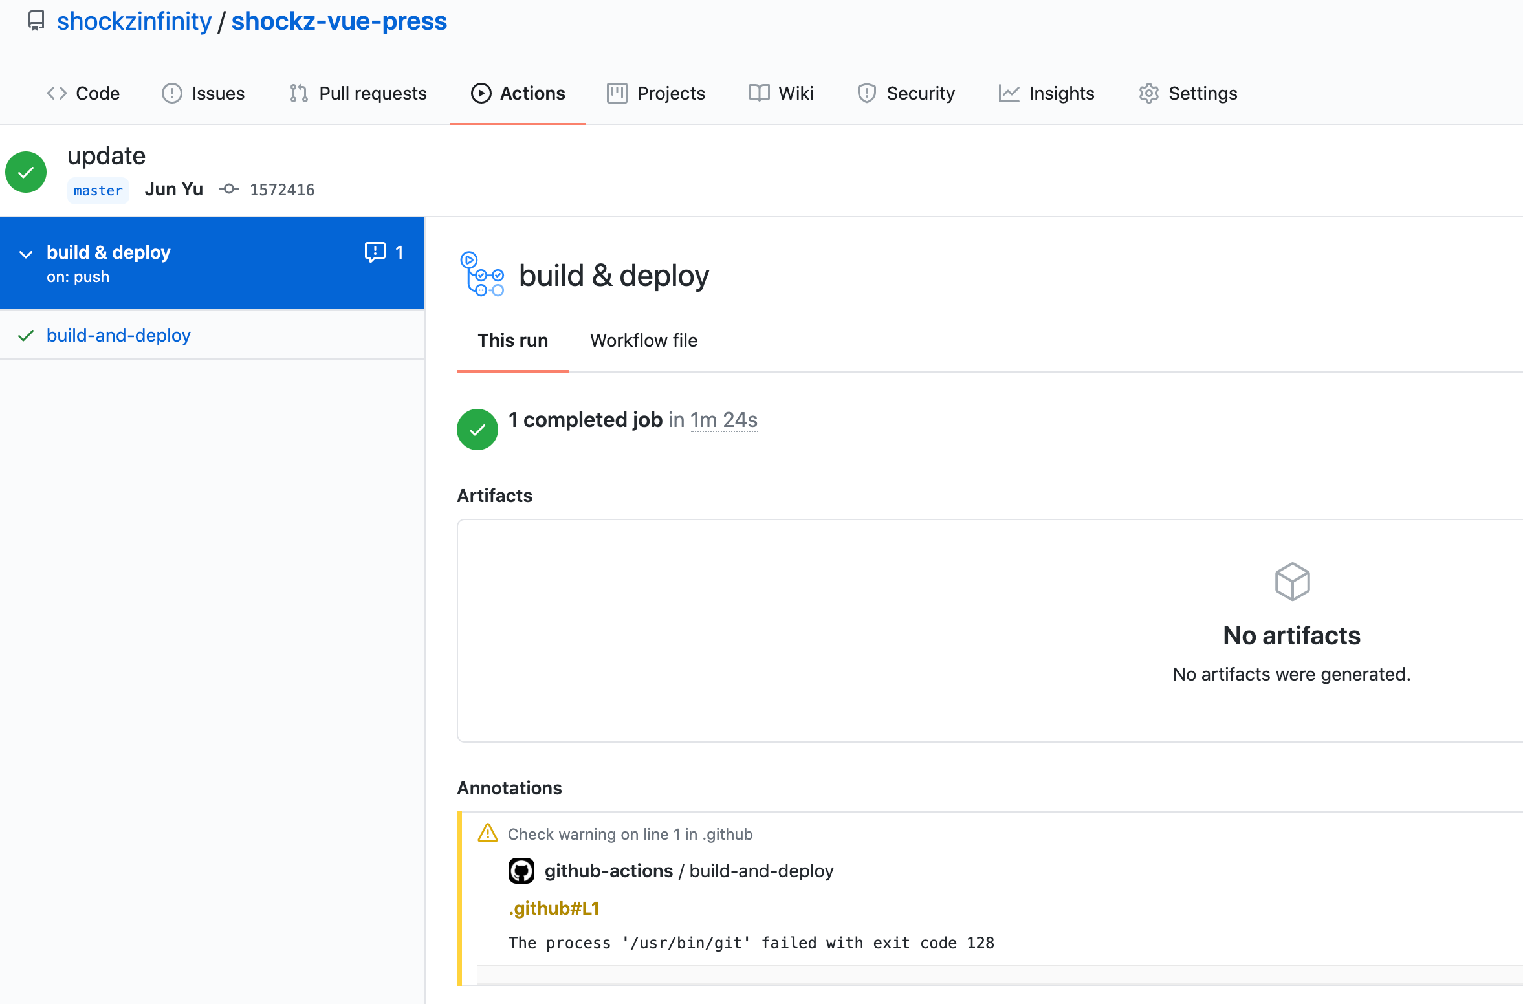Viewport: 1523px width, 1004px height.
Task: Click the annotations comment icon in sidebar
Action: click(375, 252)
